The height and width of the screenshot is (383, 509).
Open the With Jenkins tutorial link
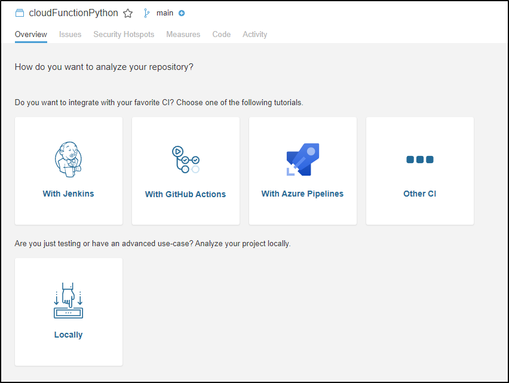pos(68,194)
